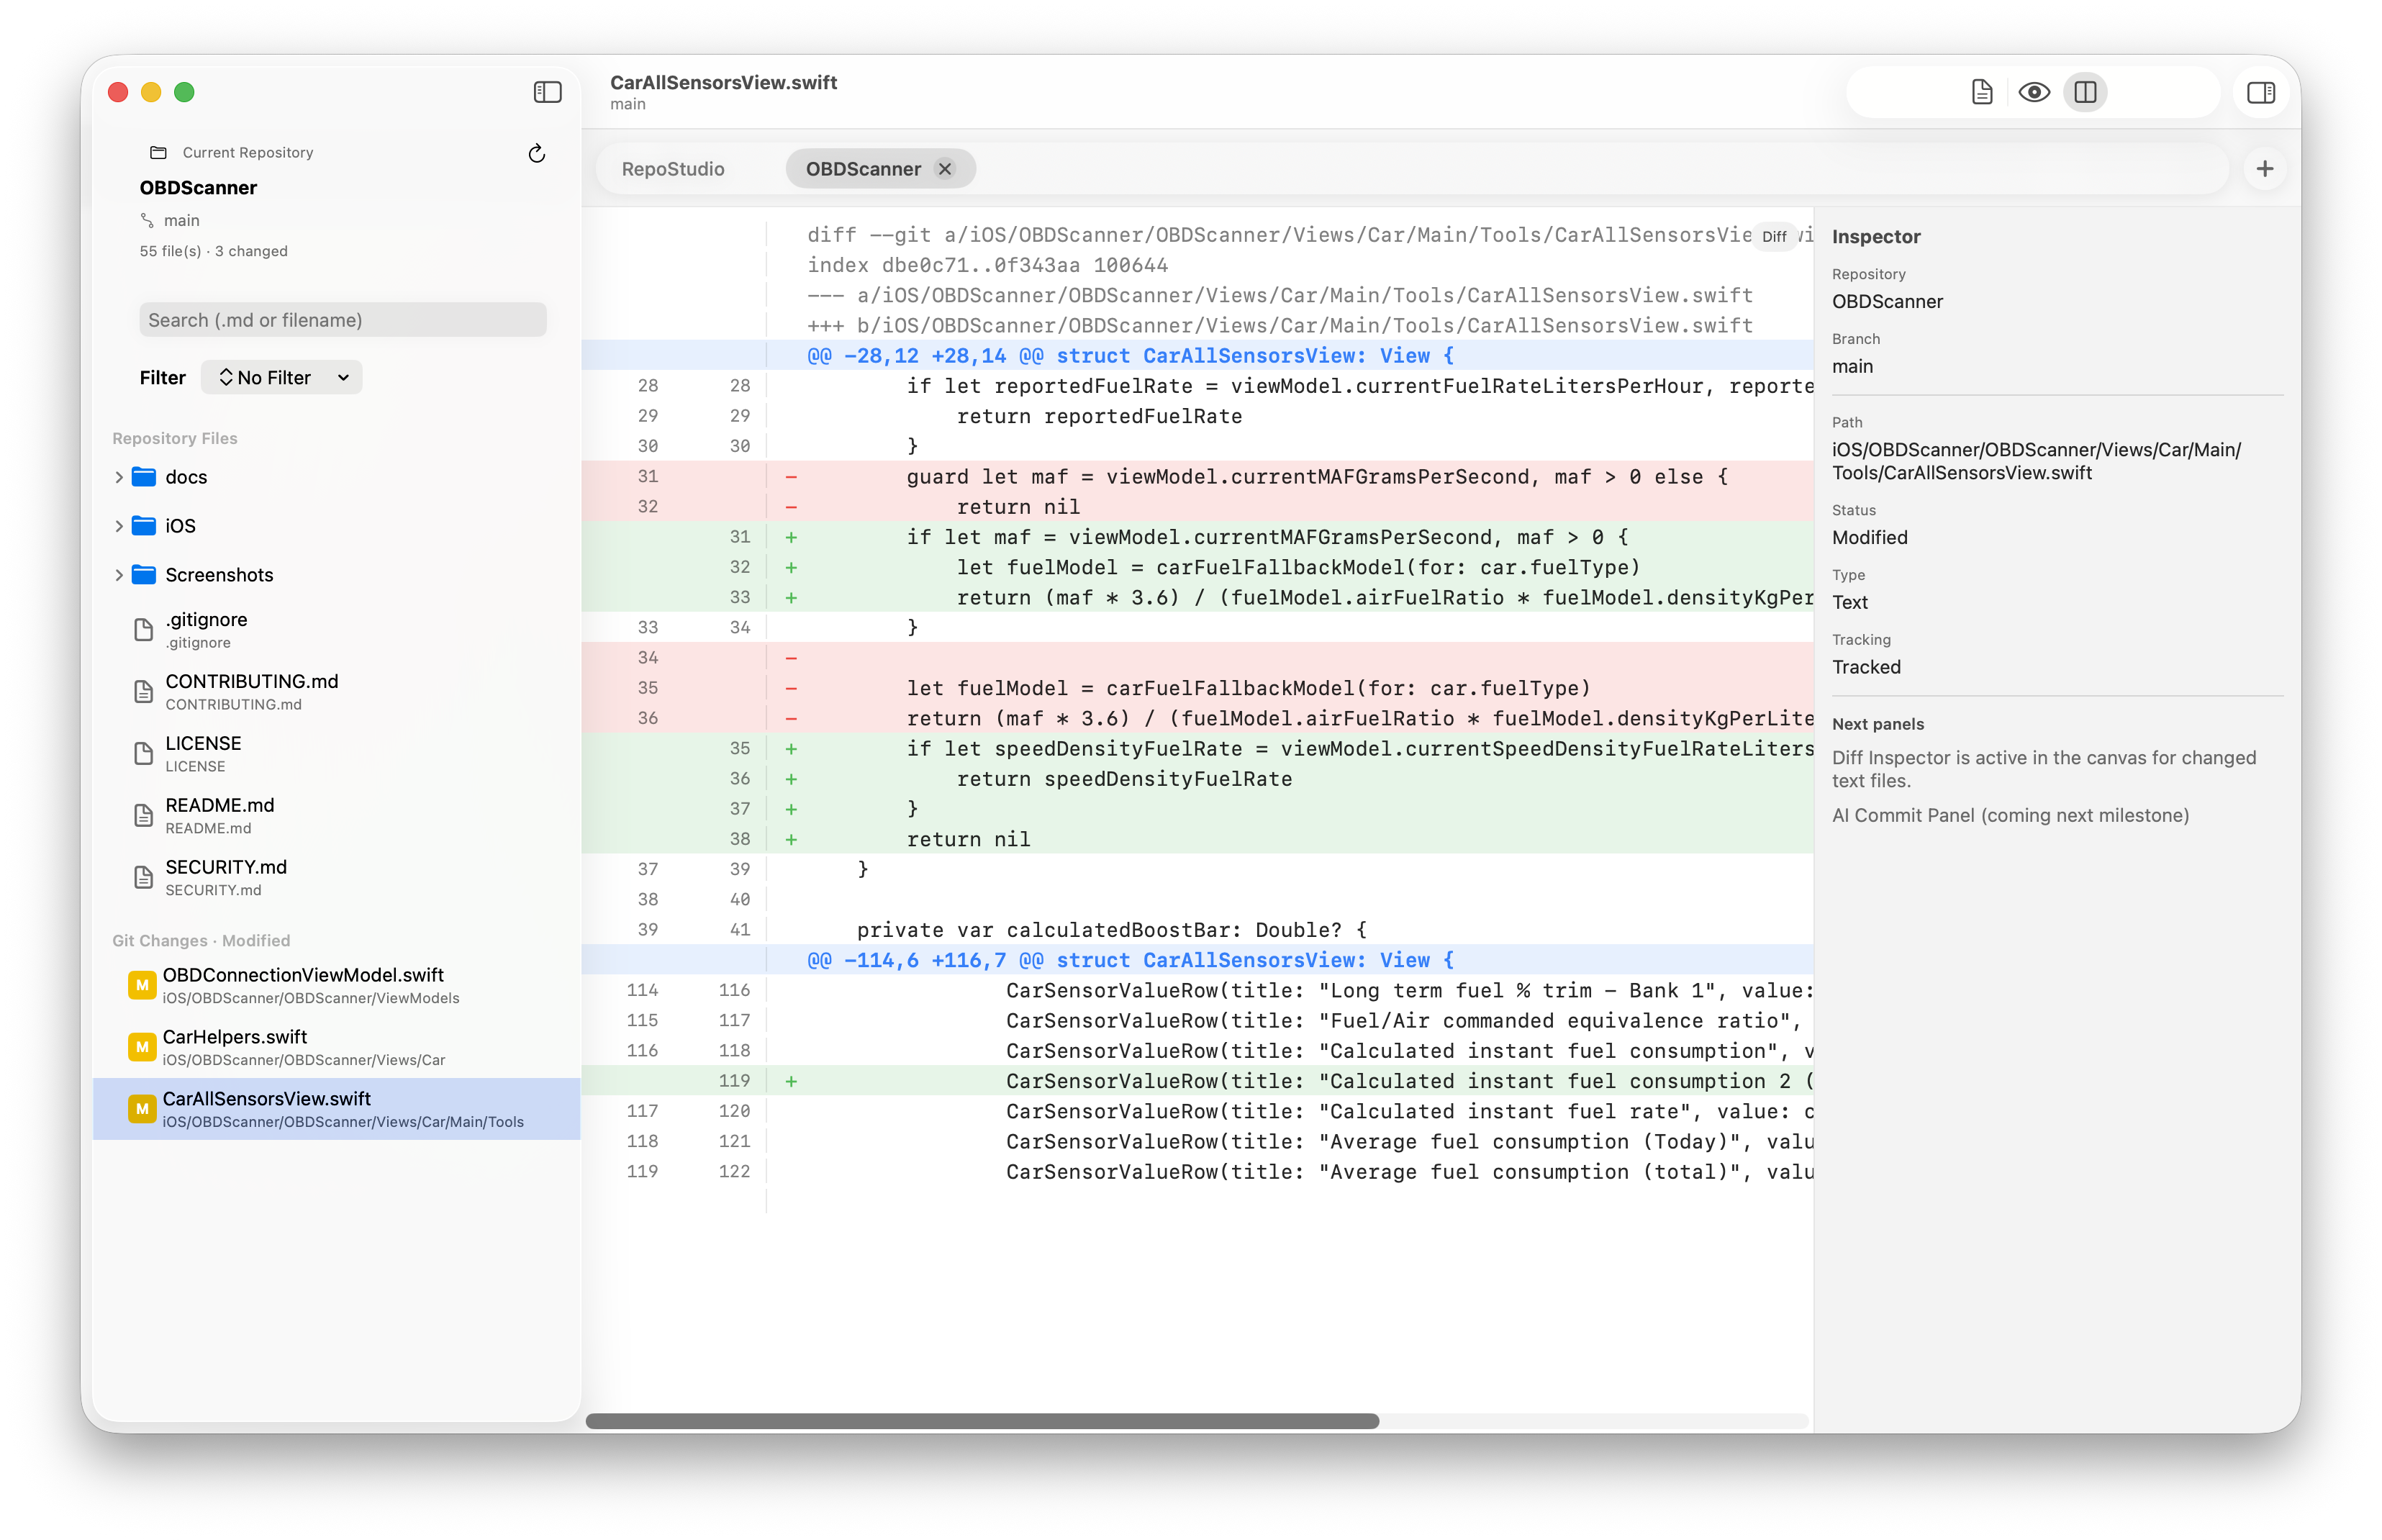Select OBDConnectionViewModel.swift modified file
Viewport: 2382px width, 1540px height.
pos(336,985)
